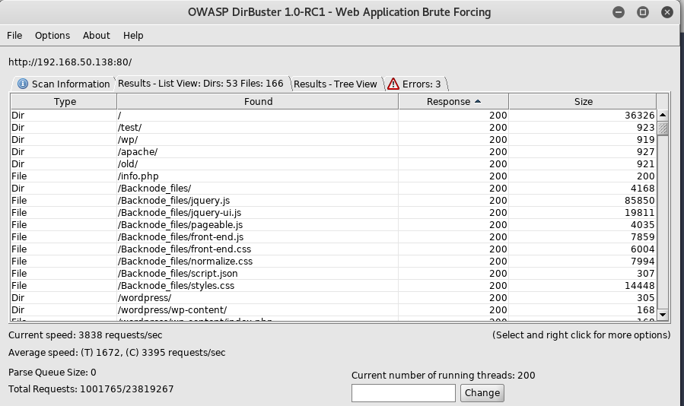Sort by the Response column header
The image size is (684, 406).
point(453,102)
